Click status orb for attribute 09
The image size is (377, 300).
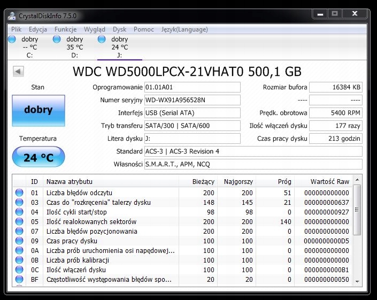coord(19,241)
